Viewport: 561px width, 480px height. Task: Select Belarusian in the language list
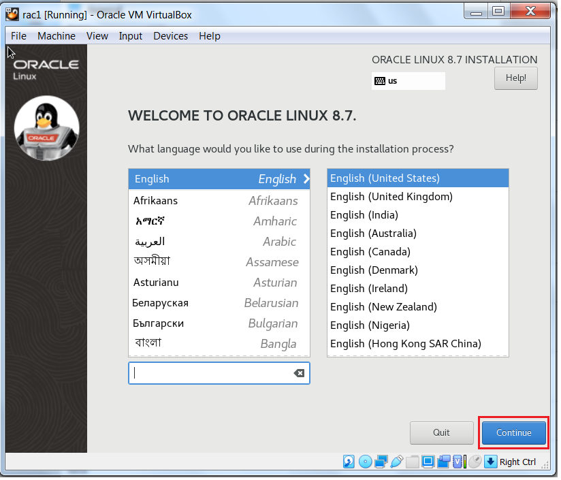click(221, 304)
